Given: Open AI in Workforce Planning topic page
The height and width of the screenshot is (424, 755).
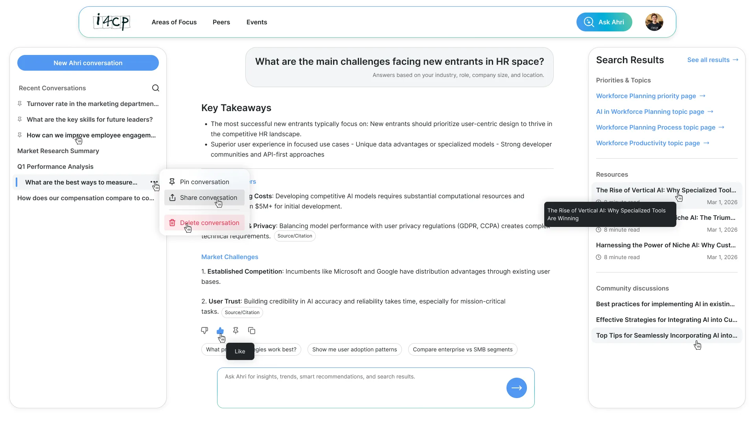Looking at the screenshot, I should (655, 111).
